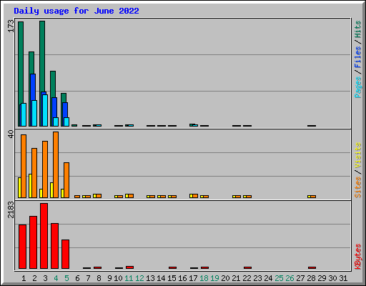Click the red "KBytes" legend label
Image resolution: width=366 pixels, height=286 pixels.
(x=357, y=257)
